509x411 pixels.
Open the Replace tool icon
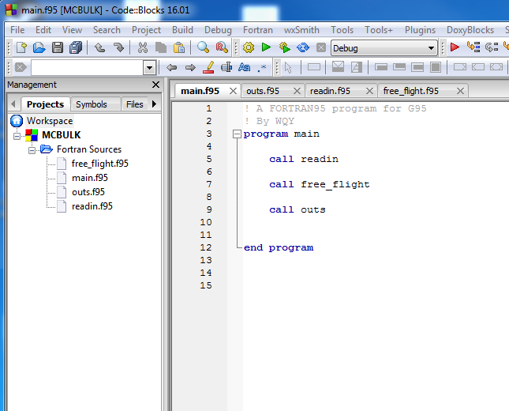tap(222, 47)
